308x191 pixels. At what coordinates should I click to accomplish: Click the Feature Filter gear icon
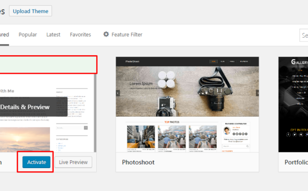(x=106, y=34)
